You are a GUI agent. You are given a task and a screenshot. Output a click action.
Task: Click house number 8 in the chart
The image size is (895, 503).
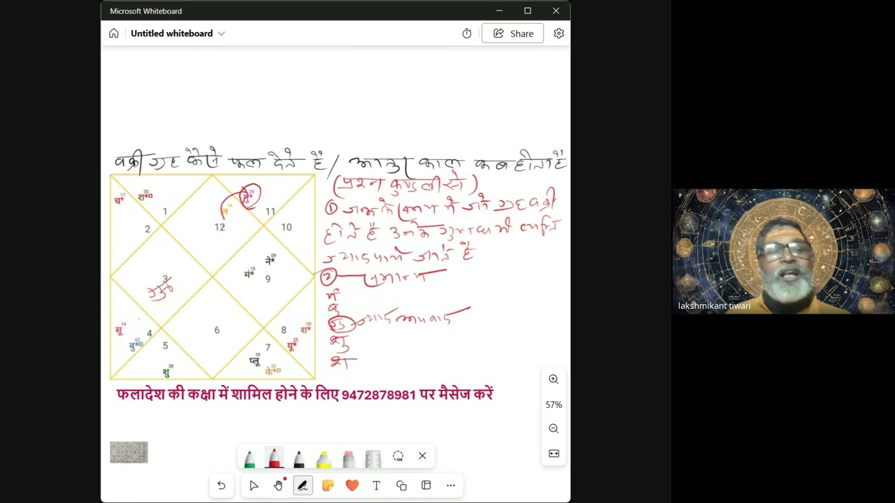(284, 330)
